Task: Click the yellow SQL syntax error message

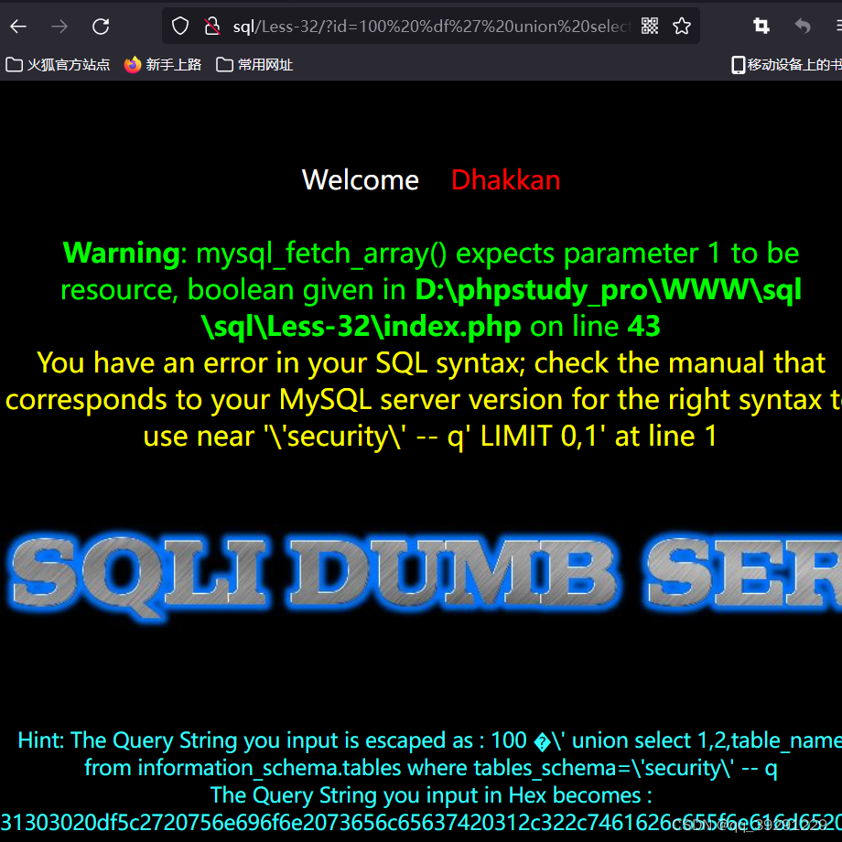Action: [x=423, y=400]
